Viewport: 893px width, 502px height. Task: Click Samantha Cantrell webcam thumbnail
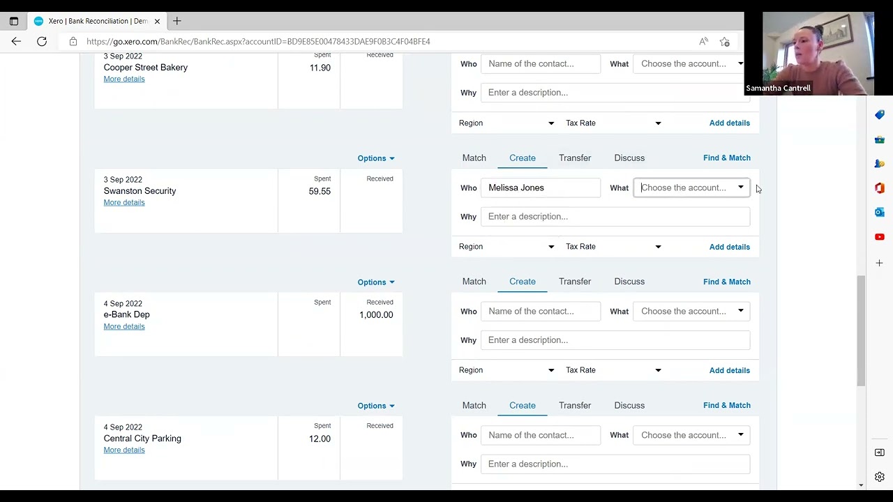point(818,54)
